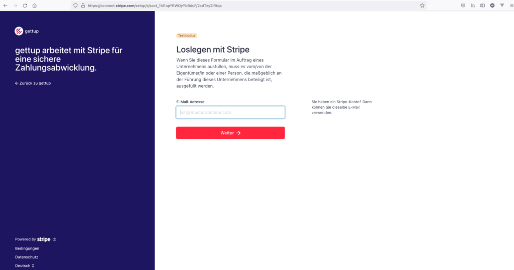Screen dimensions: 514x270
Task: Click the E-Mail-Adresse label
Action: click(x=190, y=102)
